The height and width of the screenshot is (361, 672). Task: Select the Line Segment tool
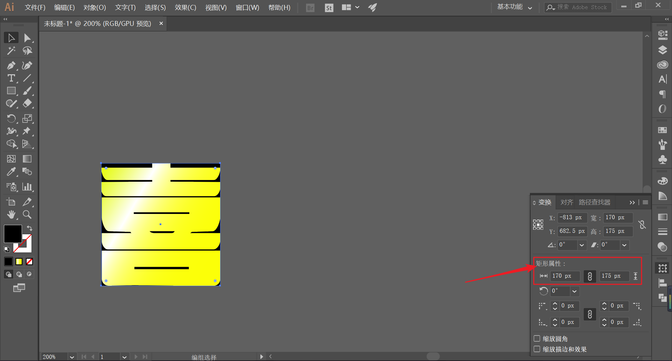tap(27, 78)
